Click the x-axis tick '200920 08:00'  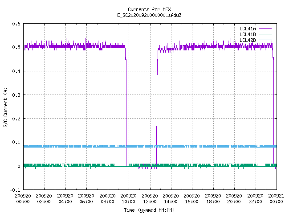[107, 199]
